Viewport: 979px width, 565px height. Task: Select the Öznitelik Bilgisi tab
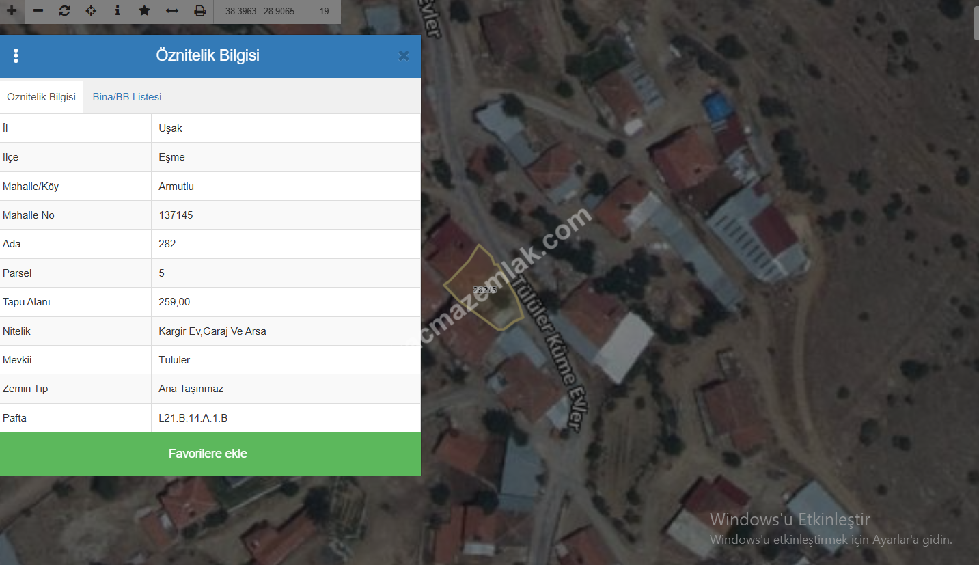click(x=41, y=97)
